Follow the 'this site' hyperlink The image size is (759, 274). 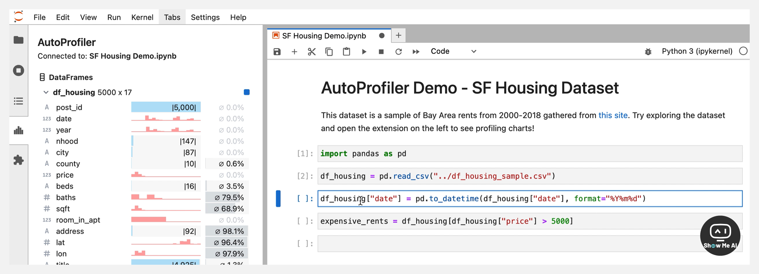(613, 115)
